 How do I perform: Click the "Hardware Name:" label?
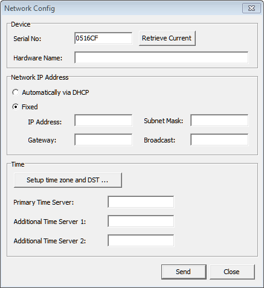tap(38, 58)
